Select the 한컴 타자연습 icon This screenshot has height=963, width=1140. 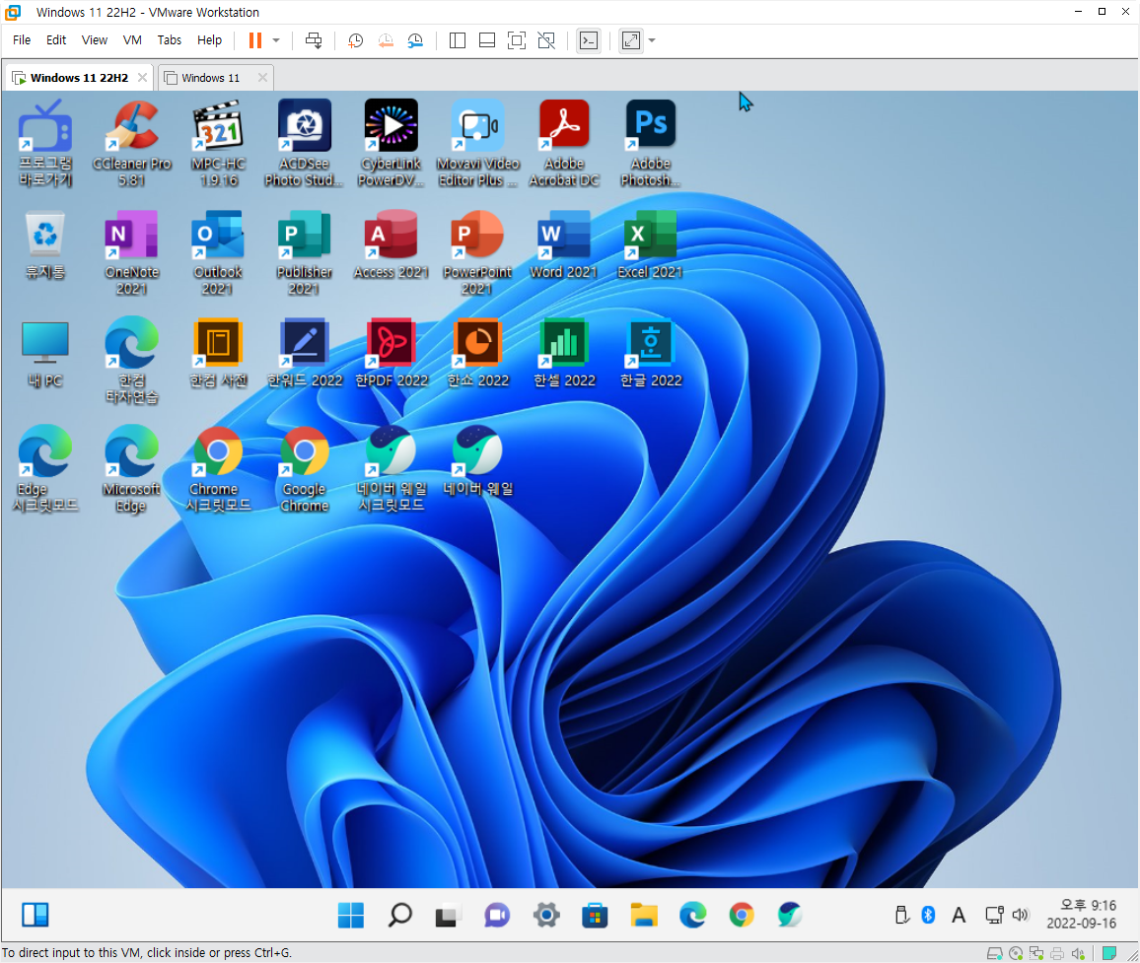[131, 361]
